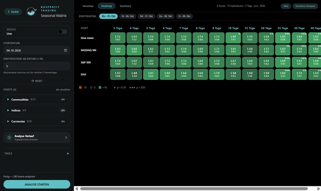Click 'alle abwählen' link
The image size is (321, 191).
pyautogui.click(x=63, y=89)
